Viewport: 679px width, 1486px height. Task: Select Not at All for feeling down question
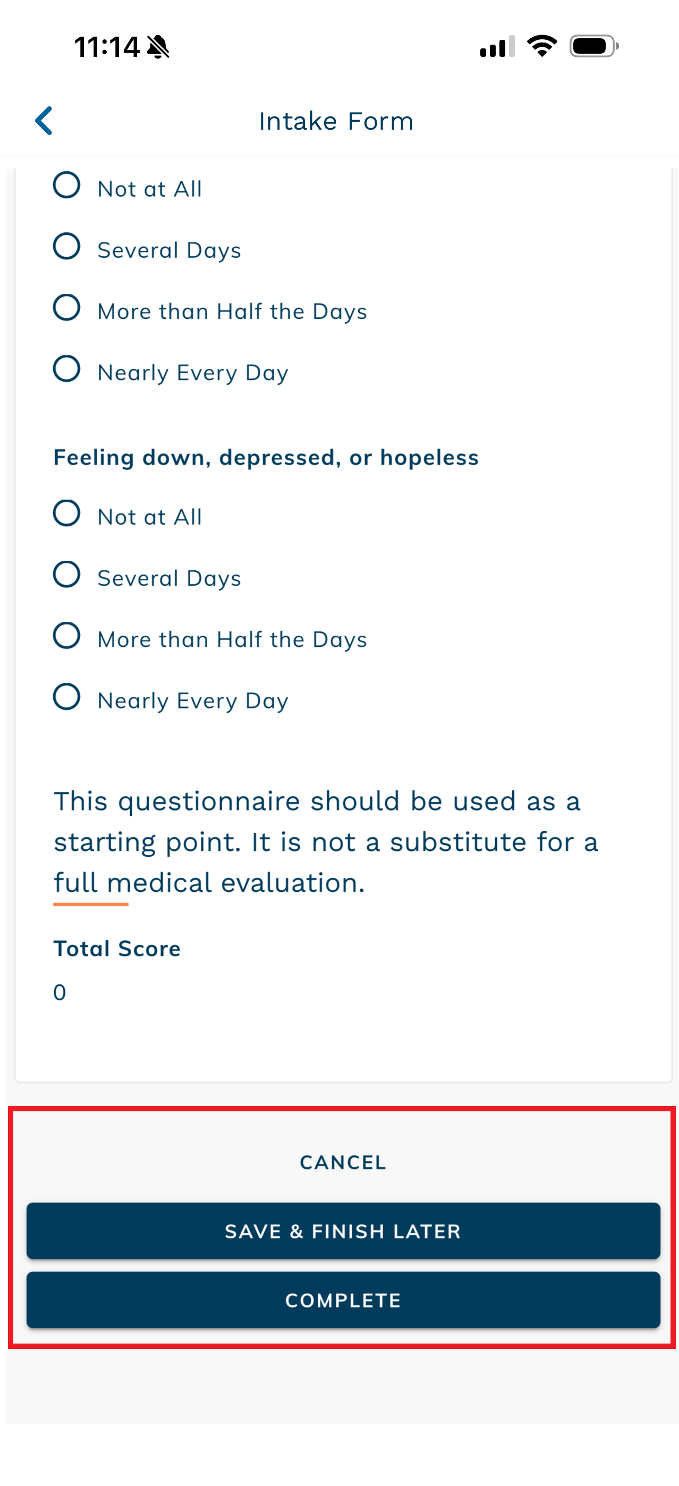[67, 513]
